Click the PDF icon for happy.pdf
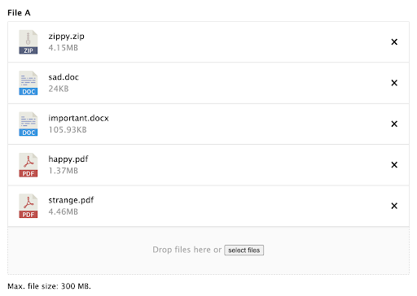The width and height of the screenshot is (417, 296). click(29, 165)
